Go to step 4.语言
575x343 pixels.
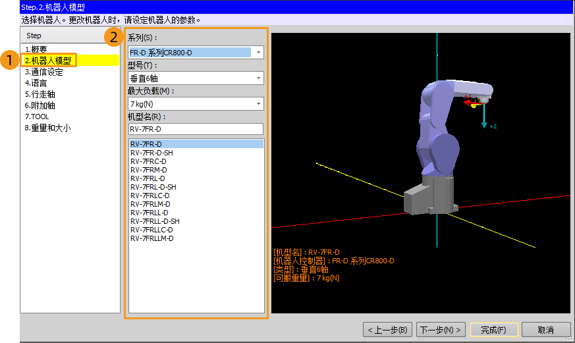coord(36,83)
